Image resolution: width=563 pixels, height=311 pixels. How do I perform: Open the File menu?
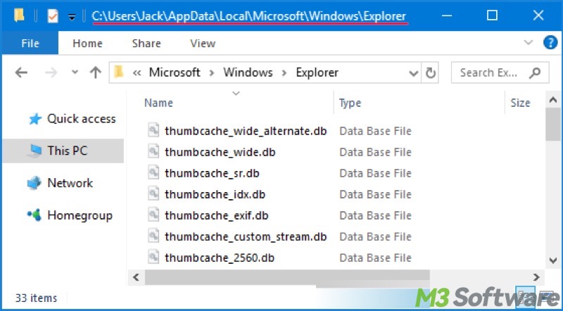point(30,44)
